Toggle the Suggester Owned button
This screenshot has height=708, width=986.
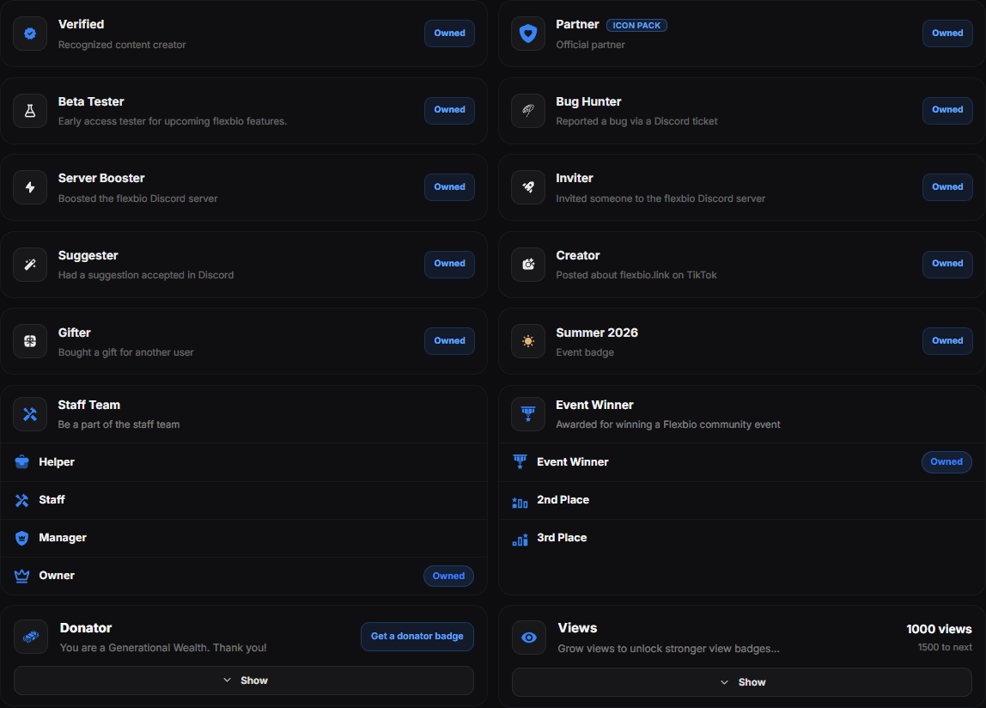[449, 264]
